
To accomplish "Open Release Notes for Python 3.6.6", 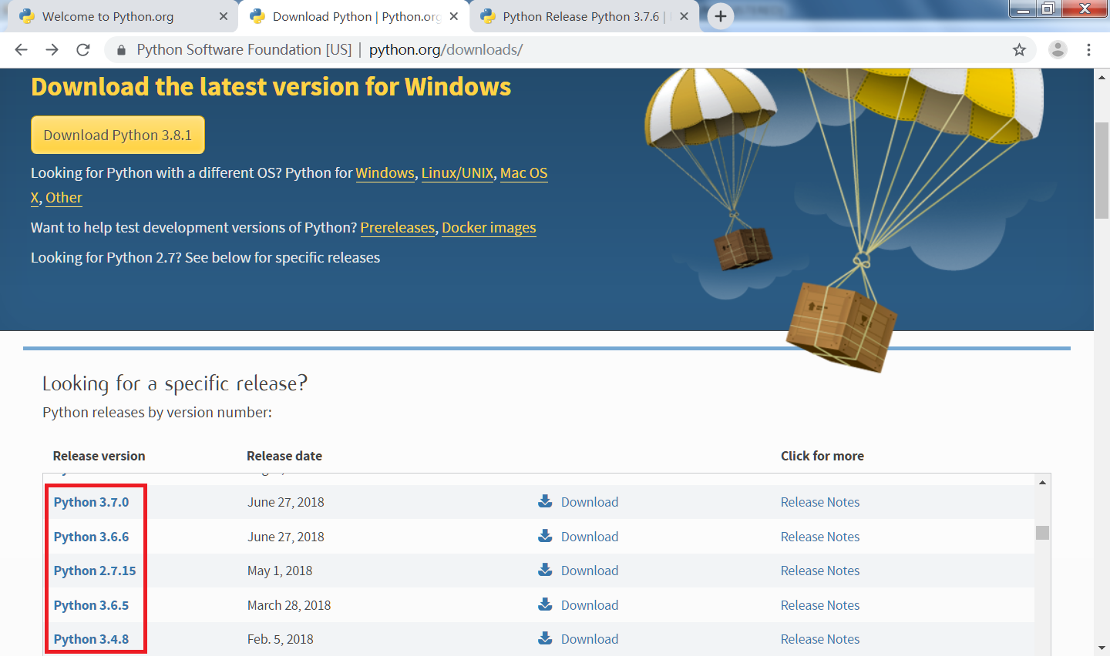I will coord(820,537).
